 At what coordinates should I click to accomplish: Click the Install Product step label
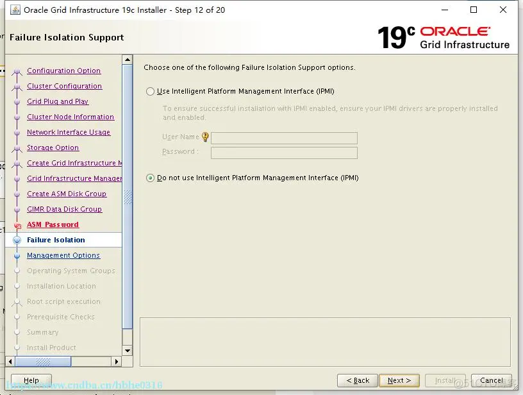pos(51,348)
